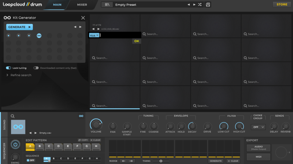
Task: Close the Kit Generator panel
Action: (x=83, y=18)
